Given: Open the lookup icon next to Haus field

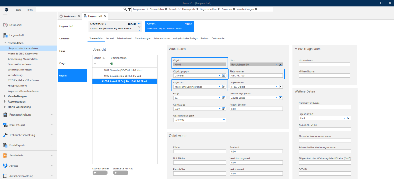Looking at the screenshot, I should [280, 64].
